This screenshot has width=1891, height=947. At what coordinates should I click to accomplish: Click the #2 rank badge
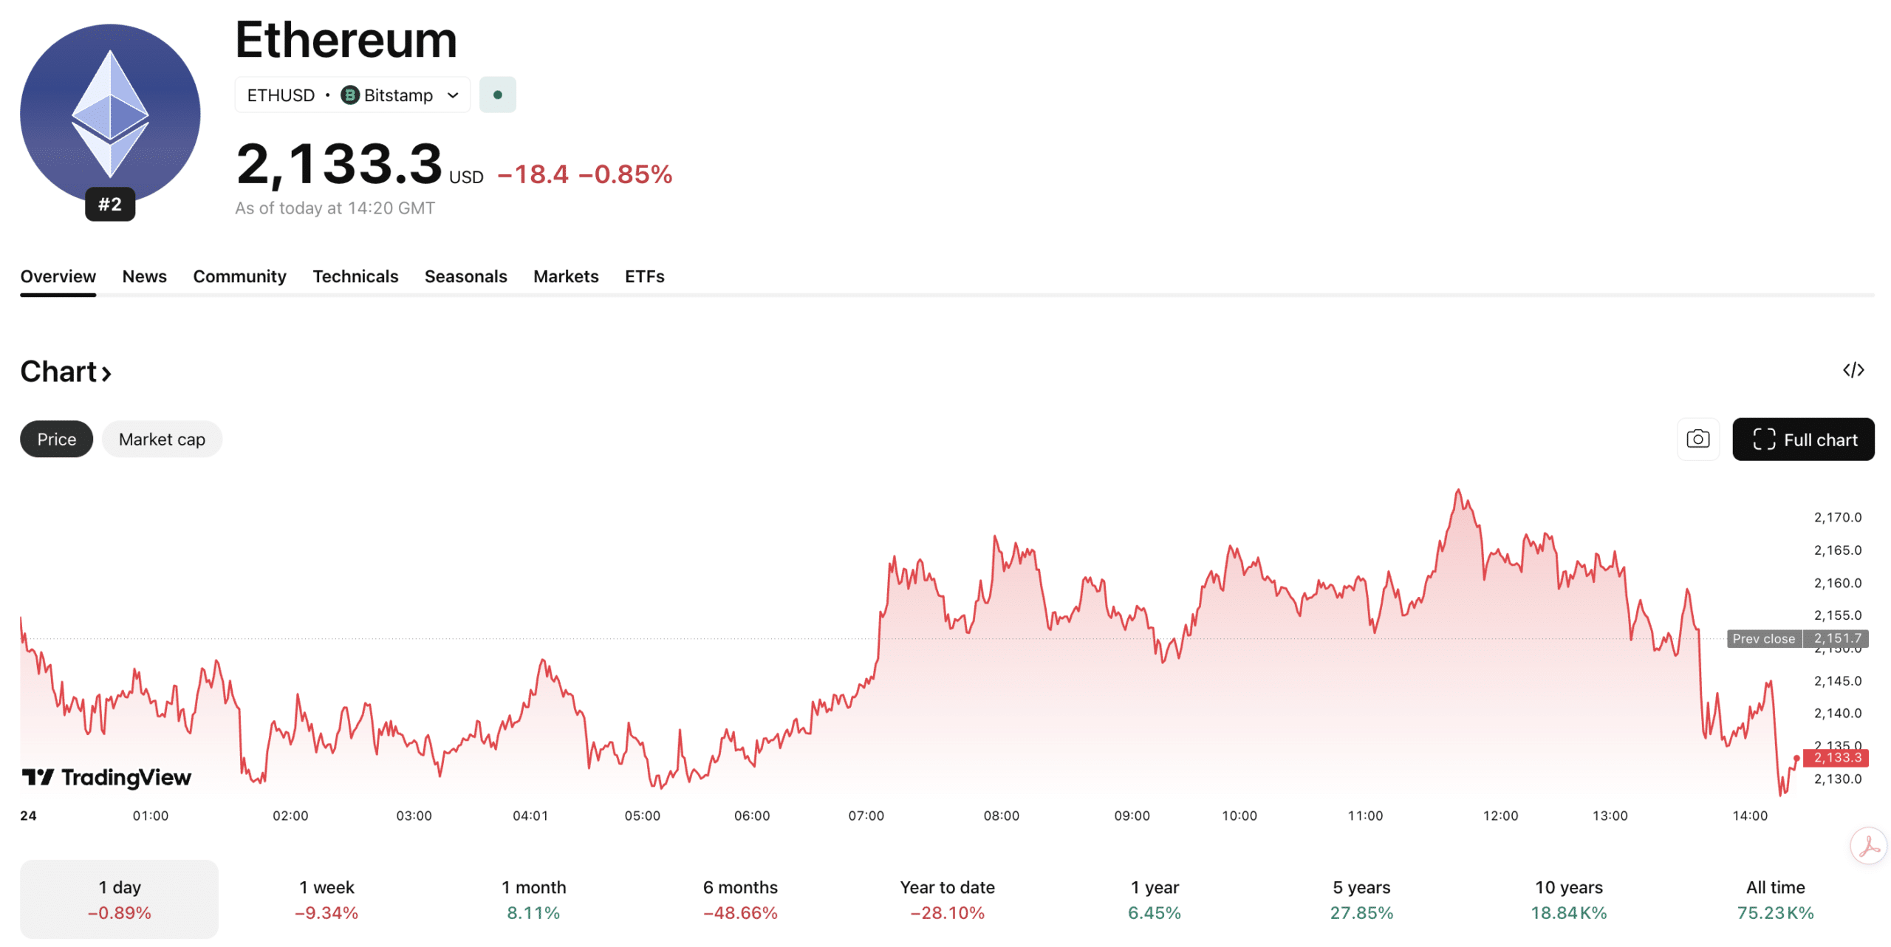click(110, 205)
